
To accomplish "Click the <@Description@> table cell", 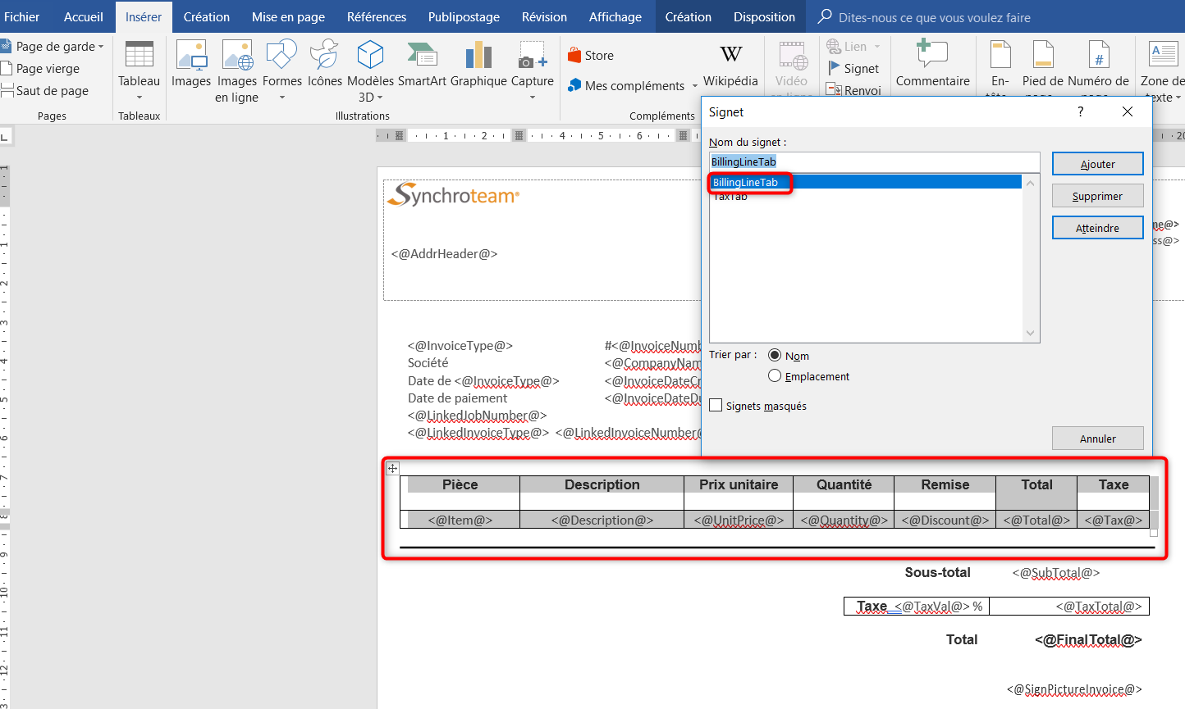I will coord(602,520).
